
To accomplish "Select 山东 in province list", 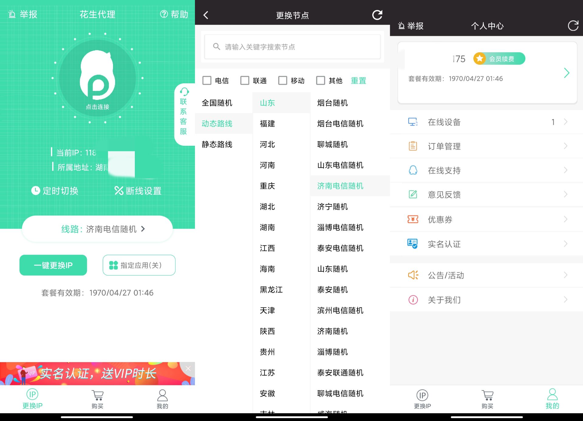I will (x=267, y=103).
